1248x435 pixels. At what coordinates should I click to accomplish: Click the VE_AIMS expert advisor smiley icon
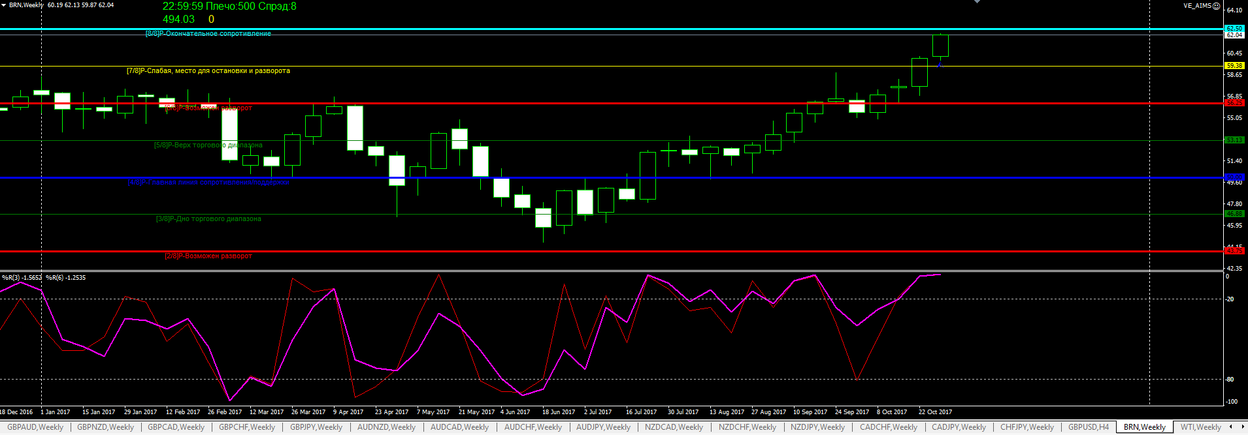(1217, 6)
